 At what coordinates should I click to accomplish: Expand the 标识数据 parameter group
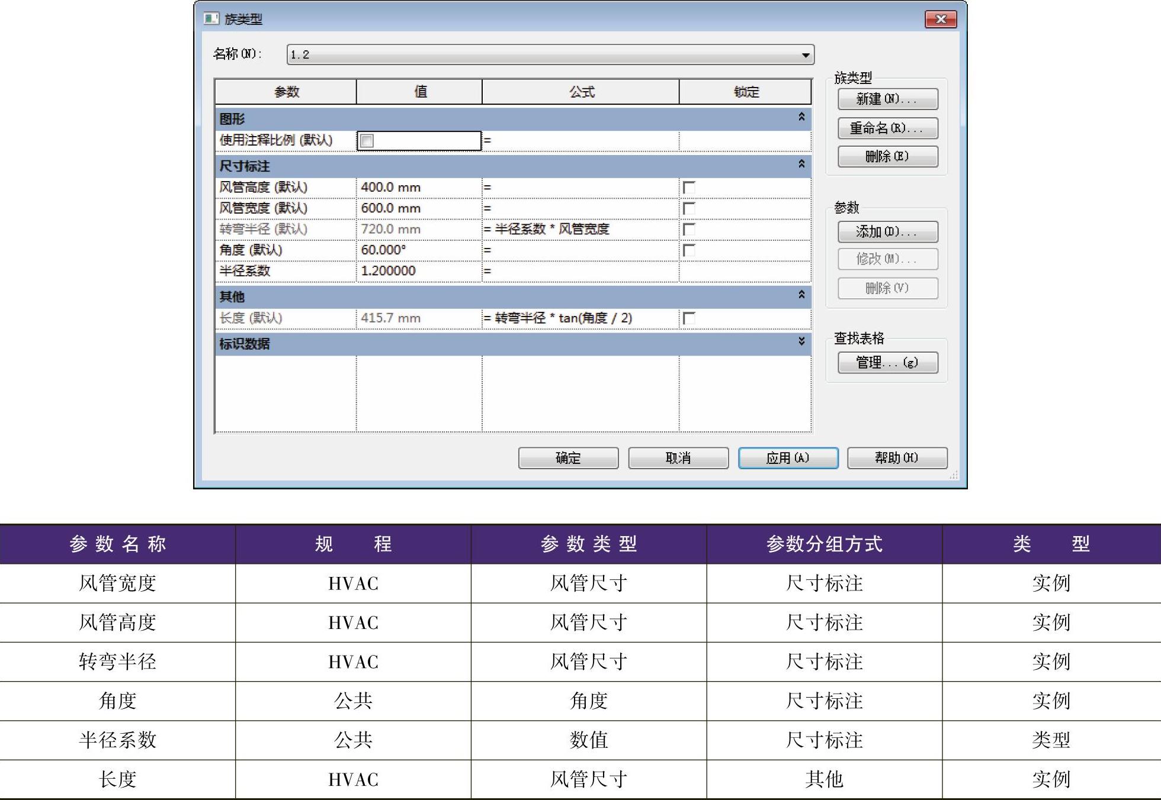(x=801, y=341)
